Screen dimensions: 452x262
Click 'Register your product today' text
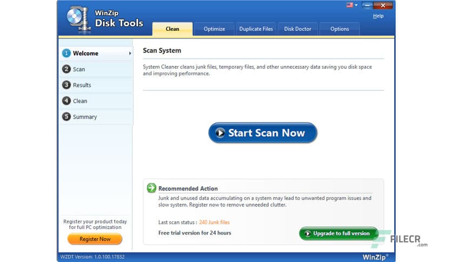(95, 221)
